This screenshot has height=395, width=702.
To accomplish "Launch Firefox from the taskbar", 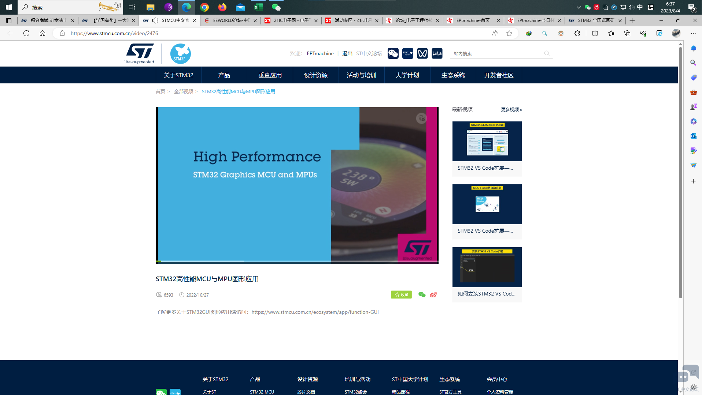I will click(x=222, y=7).
